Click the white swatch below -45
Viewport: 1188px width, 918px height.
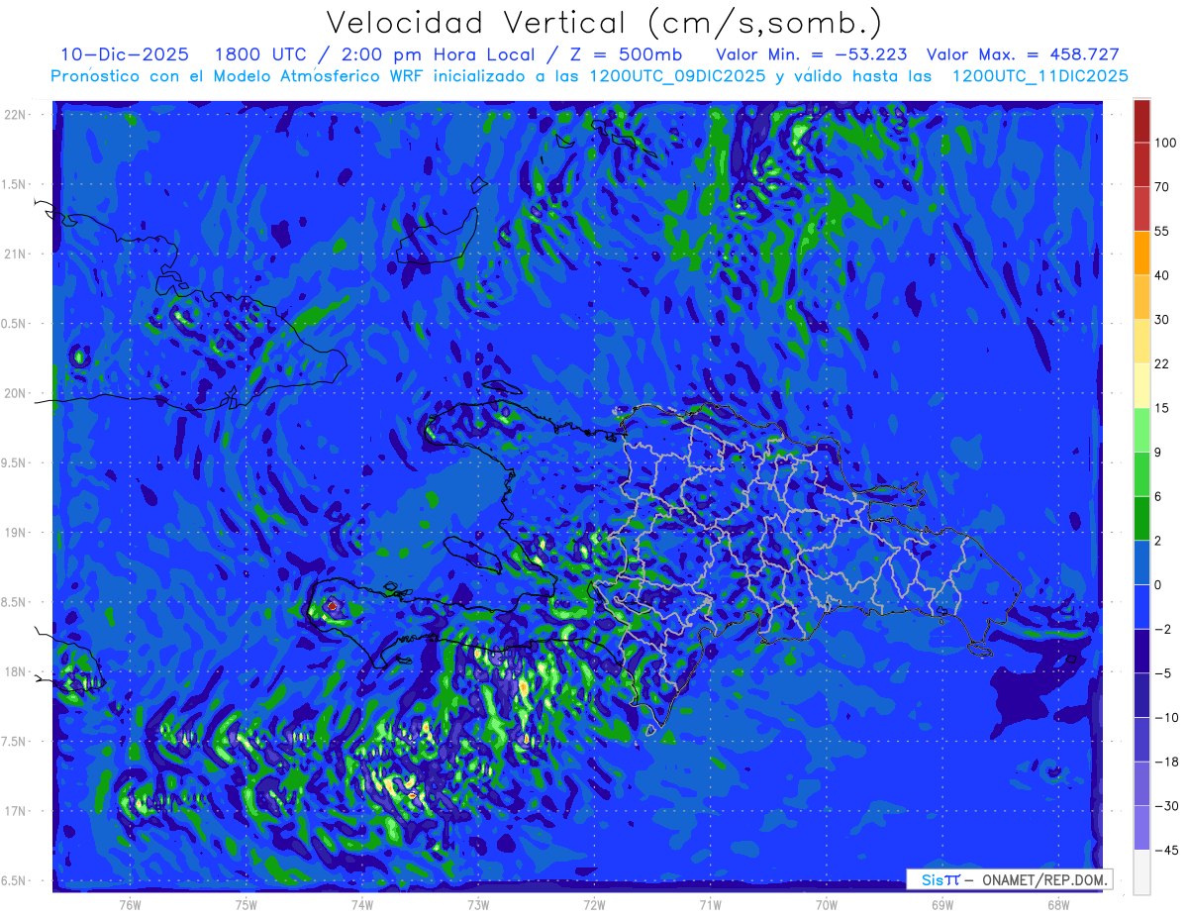coord(1141,872)
